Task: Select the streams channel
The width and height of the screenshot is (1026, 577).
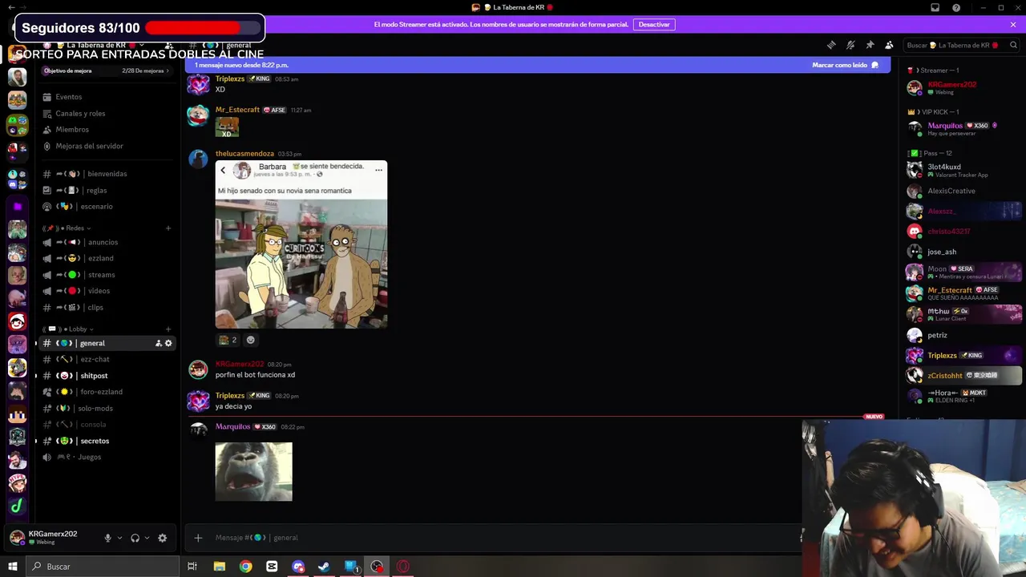Action: (x=107, y=275)
